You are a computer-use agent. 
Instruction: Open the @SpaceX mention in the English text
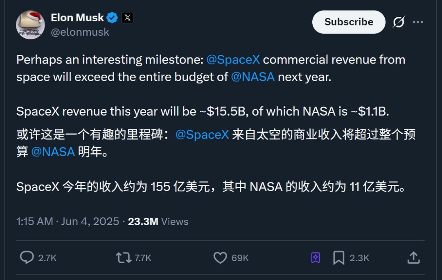[x=233, y=59]
